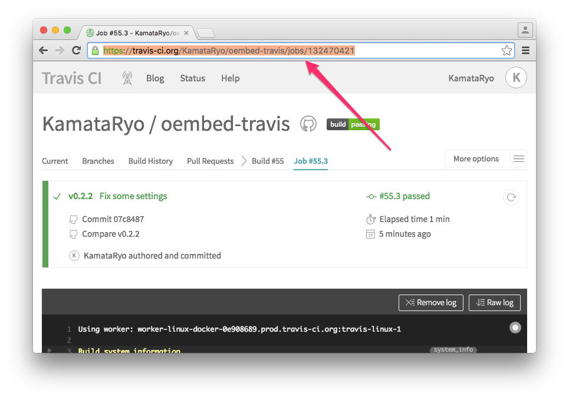Viewport: 569px width, 400px height.
Task: Select the Job #55.3 browser tab
Action: point(137,33)
